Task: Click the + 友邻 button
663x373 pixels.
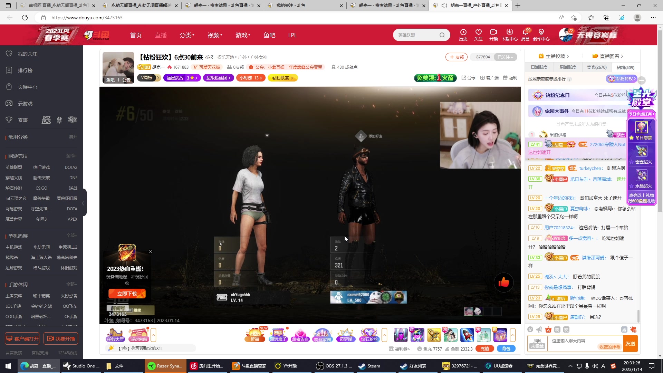Action: tap(457, 57)
